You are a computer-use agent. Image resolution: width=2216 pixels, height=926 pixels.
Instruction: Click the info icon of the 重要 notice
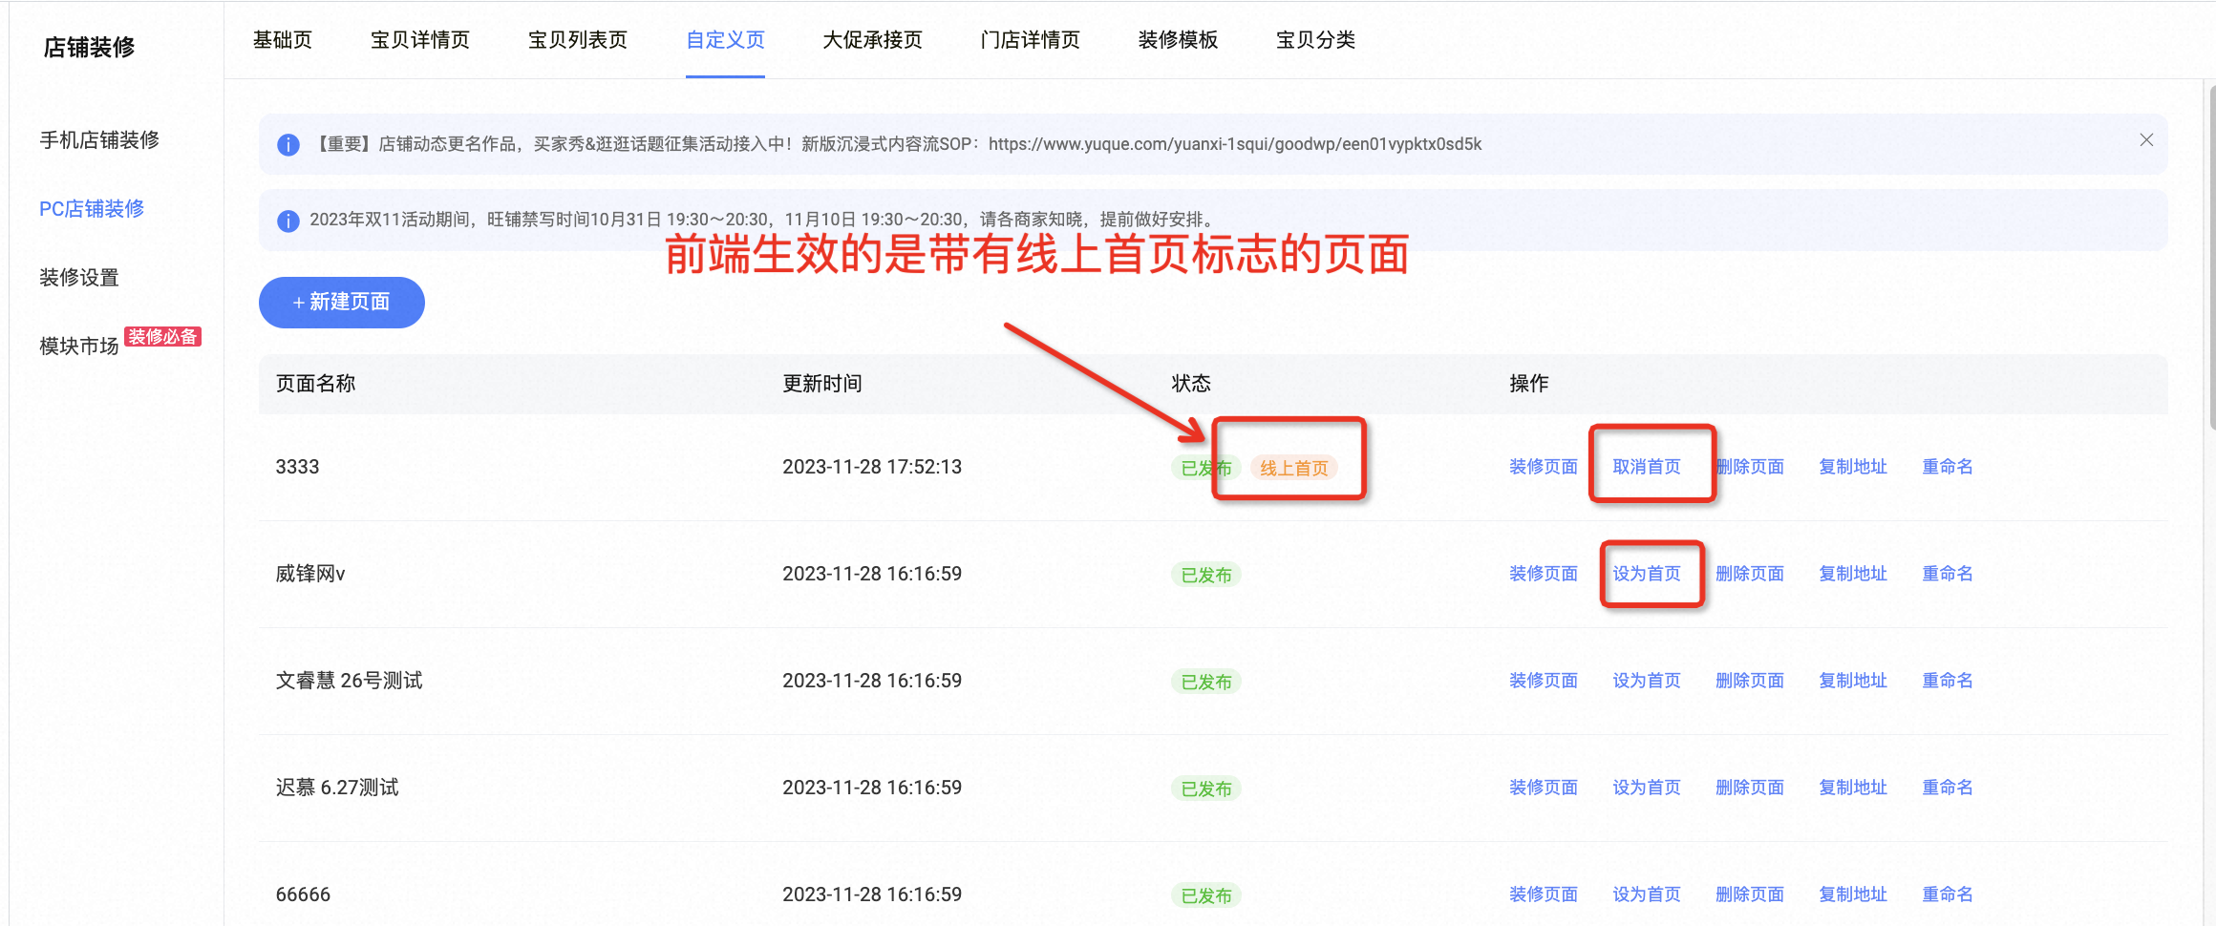(288, 144)
